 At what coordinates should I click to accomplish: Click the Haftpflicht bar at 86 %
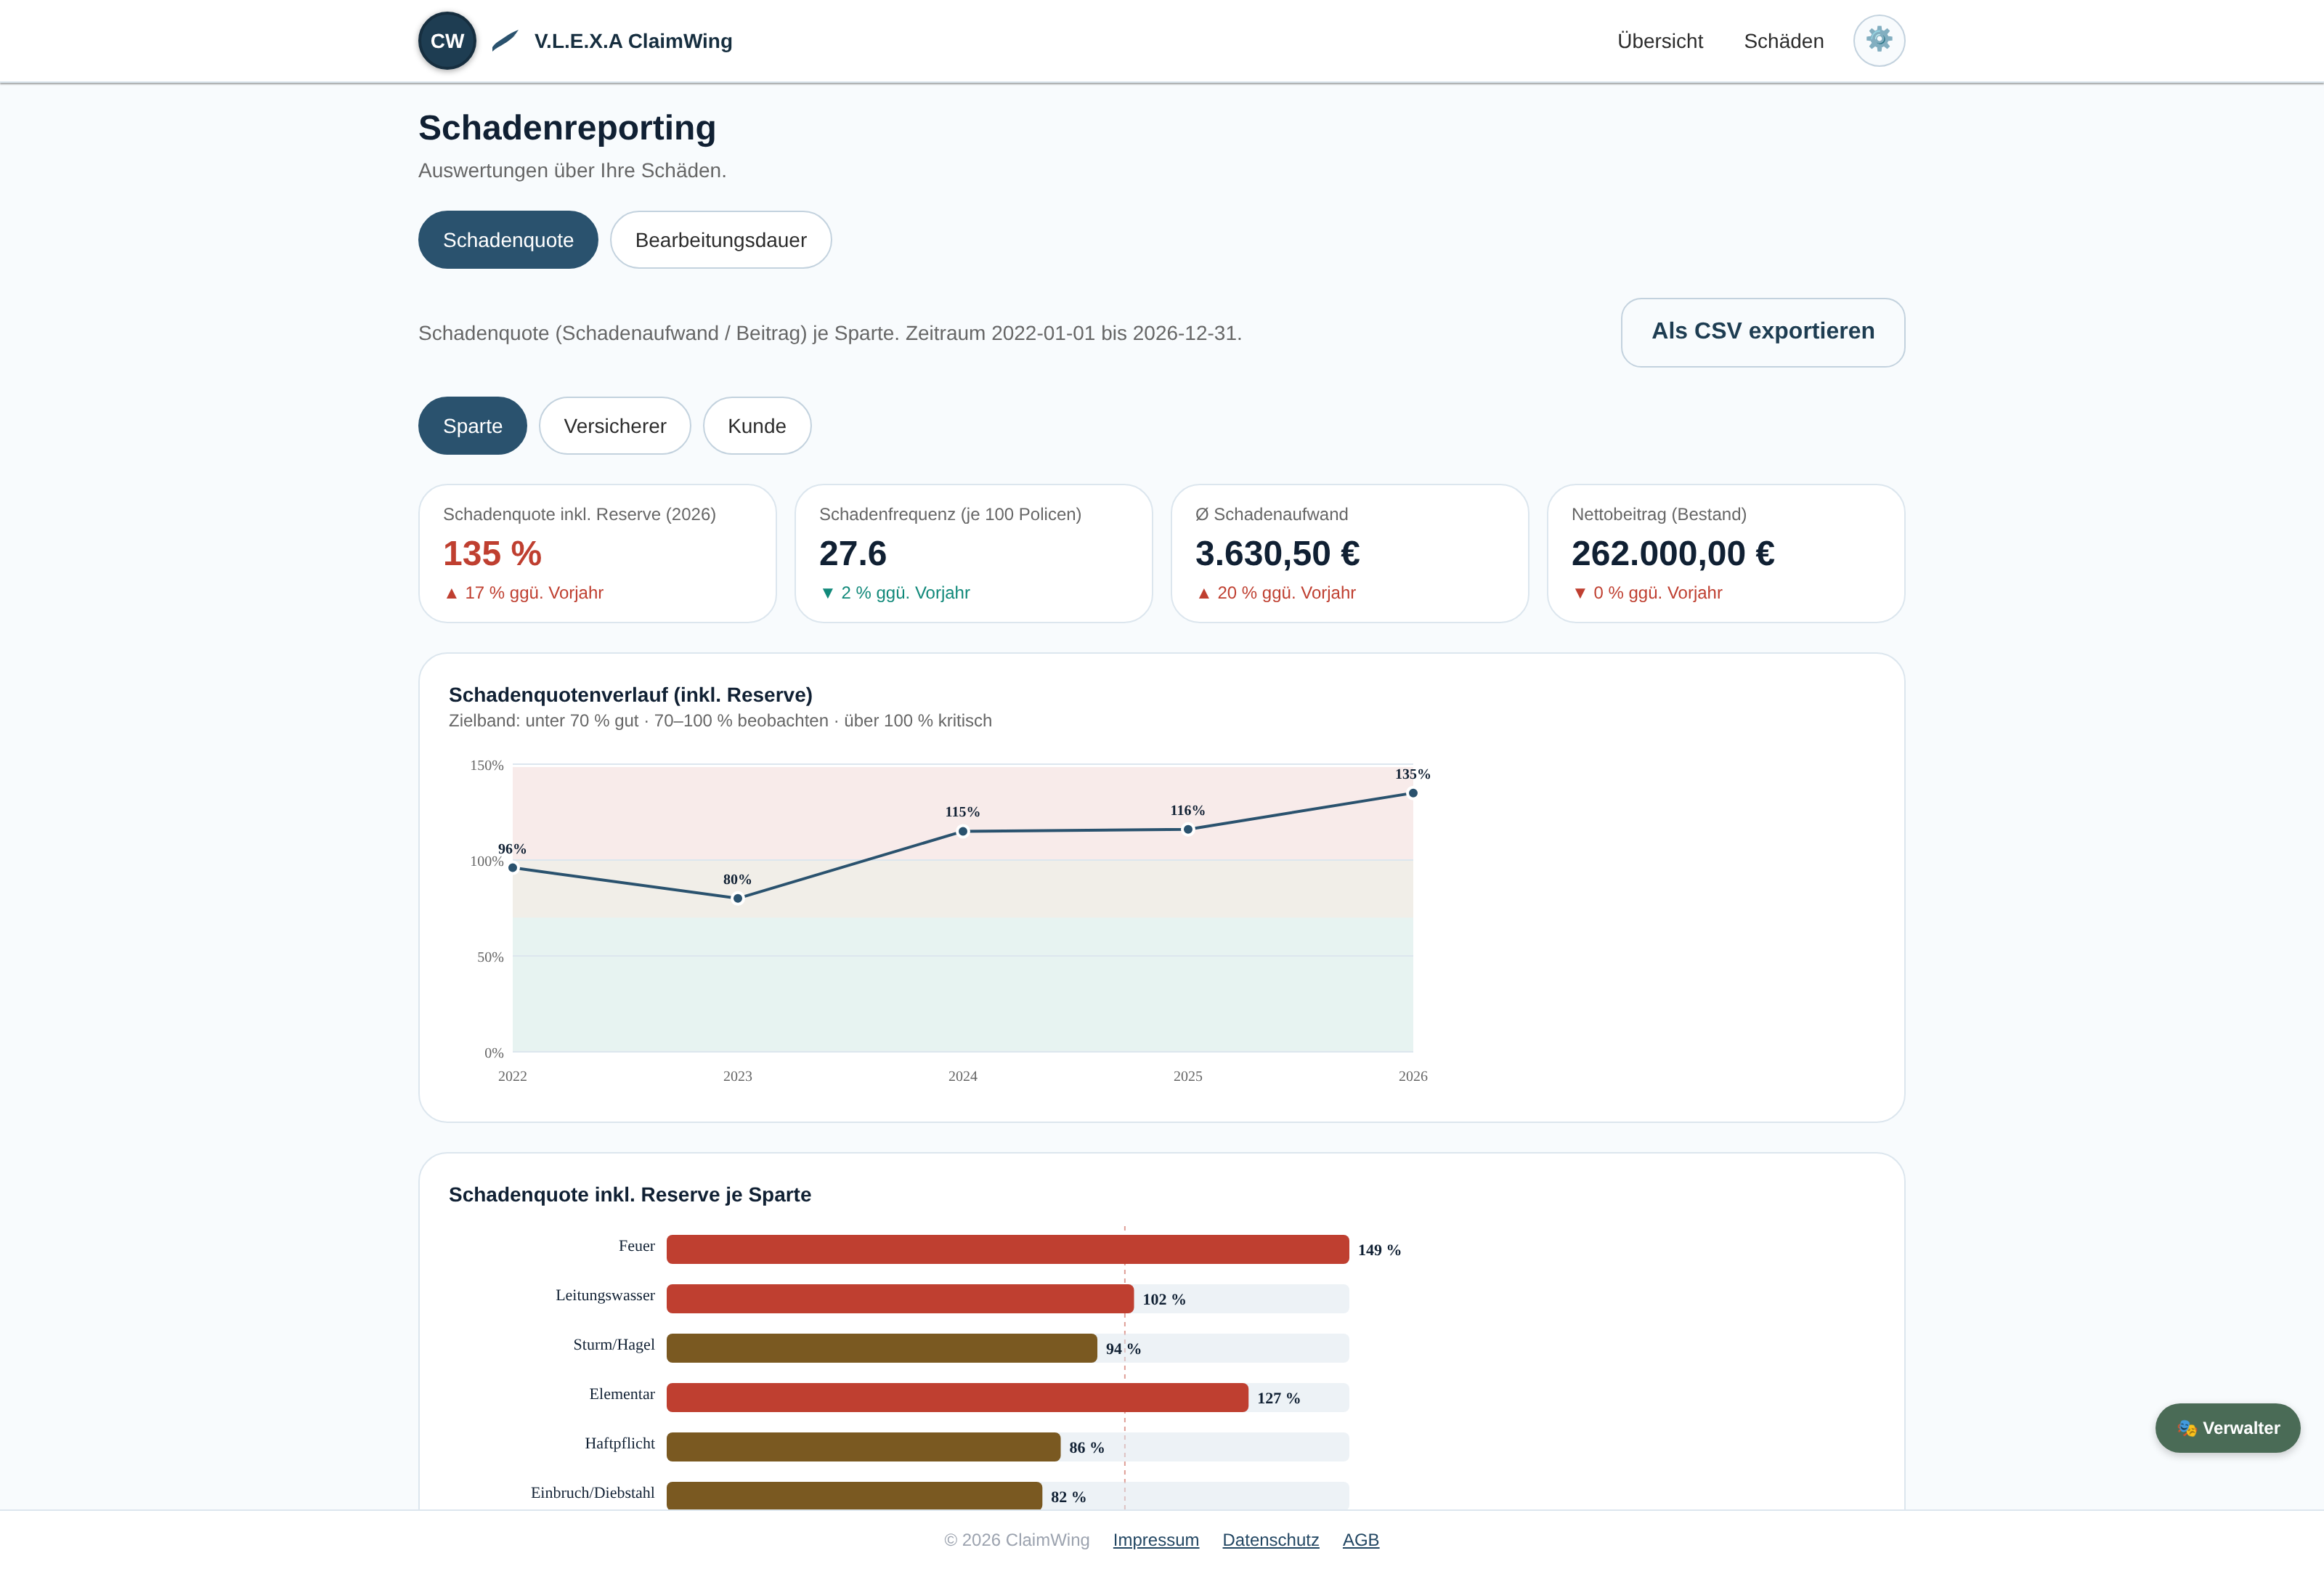click(863, 1446)
